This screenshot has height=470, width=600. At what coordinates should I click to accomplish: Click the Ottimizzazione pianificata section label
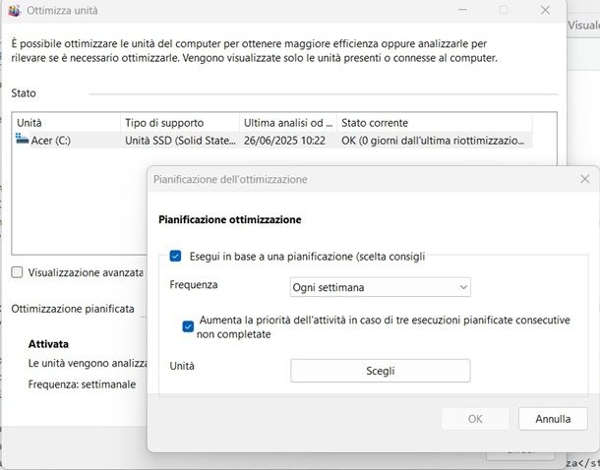(73, 309)
